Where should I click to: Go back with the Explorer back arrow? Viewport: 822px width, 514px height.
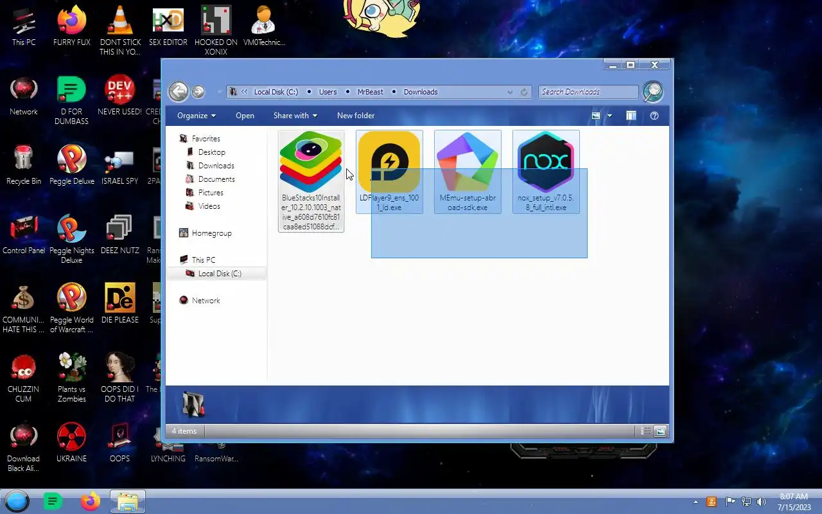179,91
